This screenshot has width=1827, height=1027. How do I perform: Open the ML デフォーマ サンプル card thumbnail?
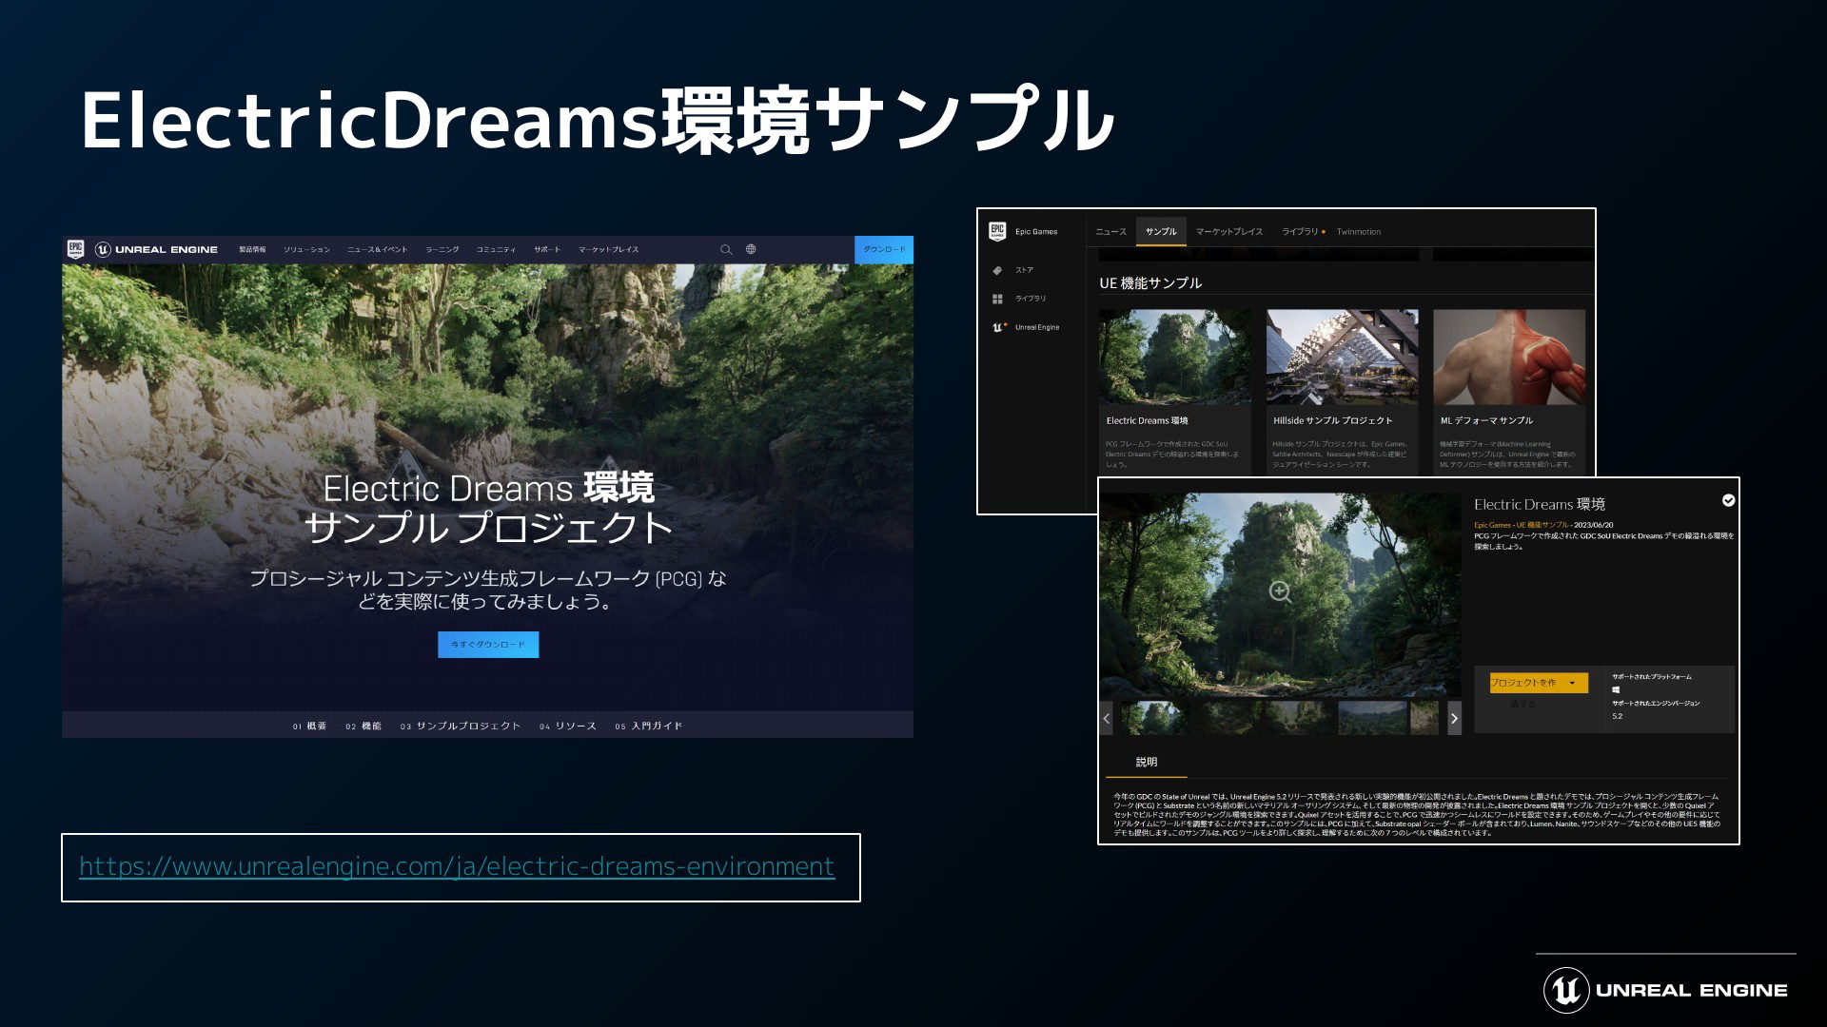(x=1509, y=357)
